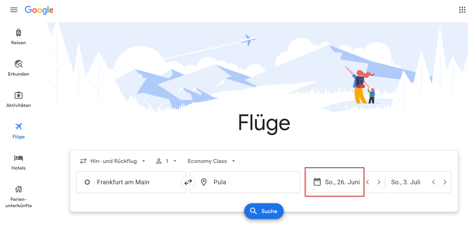Click the Google logo
Image resolution: width=468 pixels, height=225 pixels.
pos(39,10)
